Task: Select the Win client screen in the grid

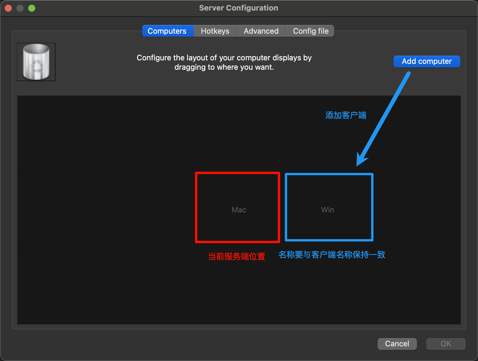Action: (327, 210)
